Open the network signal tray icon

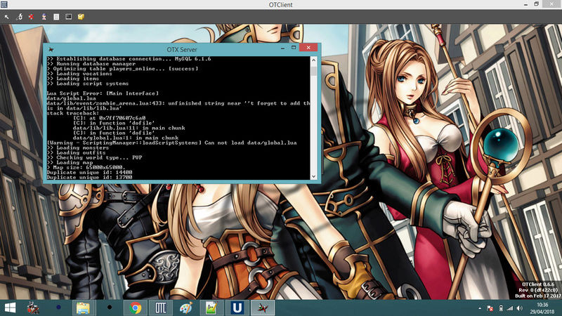510,308
